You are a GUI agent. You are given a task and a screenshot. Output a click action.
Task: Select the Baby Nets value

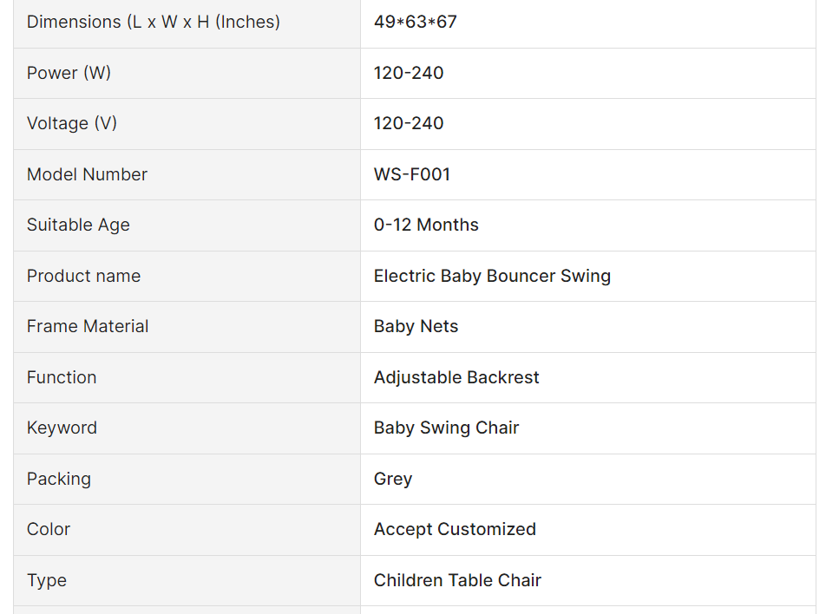pos(416,326)
